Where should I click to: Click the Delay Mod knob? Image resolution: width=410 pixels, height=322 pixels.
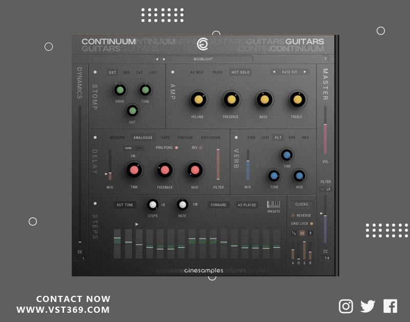tap(195, 170)
